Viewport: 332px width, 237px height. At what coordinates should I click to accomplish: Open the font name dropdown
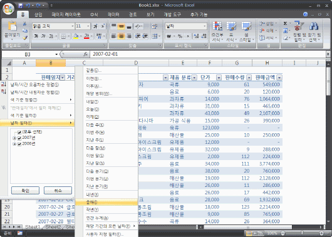click(73, 26)
